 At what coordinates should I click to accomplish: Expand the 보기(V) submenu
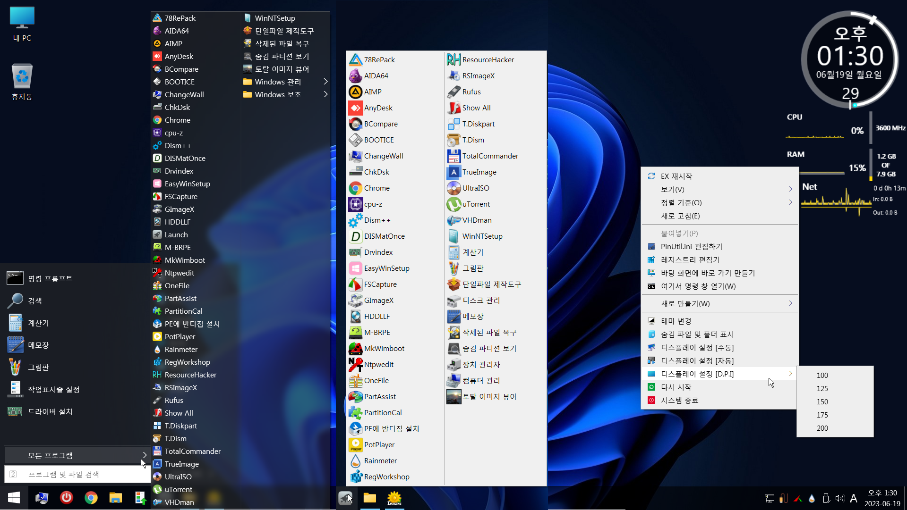tap(720, 189)
